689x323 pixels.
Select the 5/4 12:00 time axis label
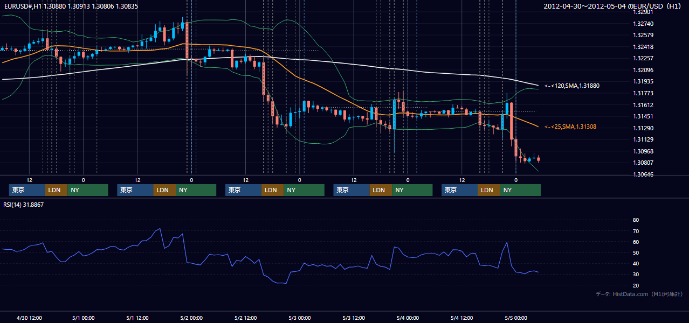pyautogui.click(x=461, y=318)
